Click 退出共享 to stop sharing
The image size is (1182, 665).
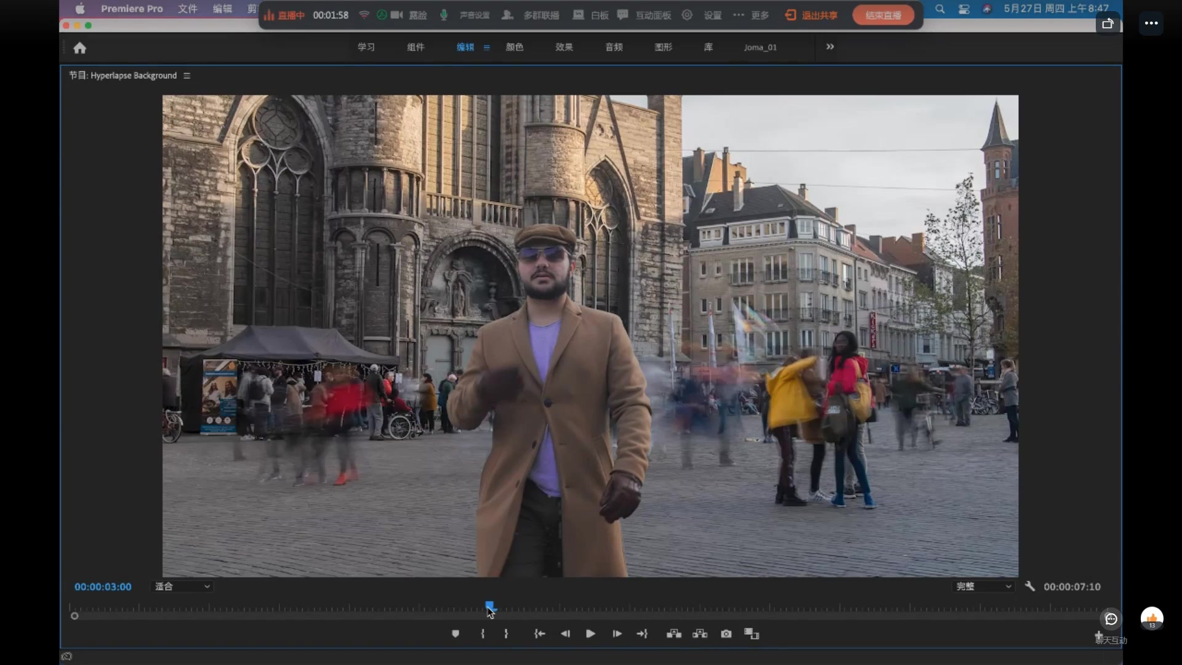click(811, 15)
